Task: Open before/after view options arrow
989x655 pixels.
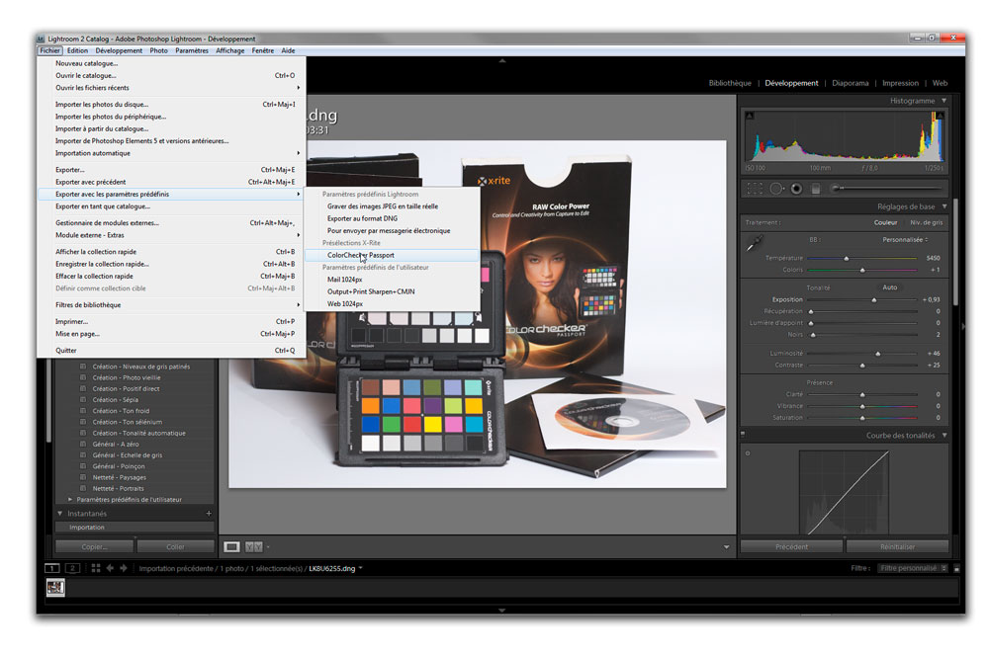Action: click(x=268, y=546)
